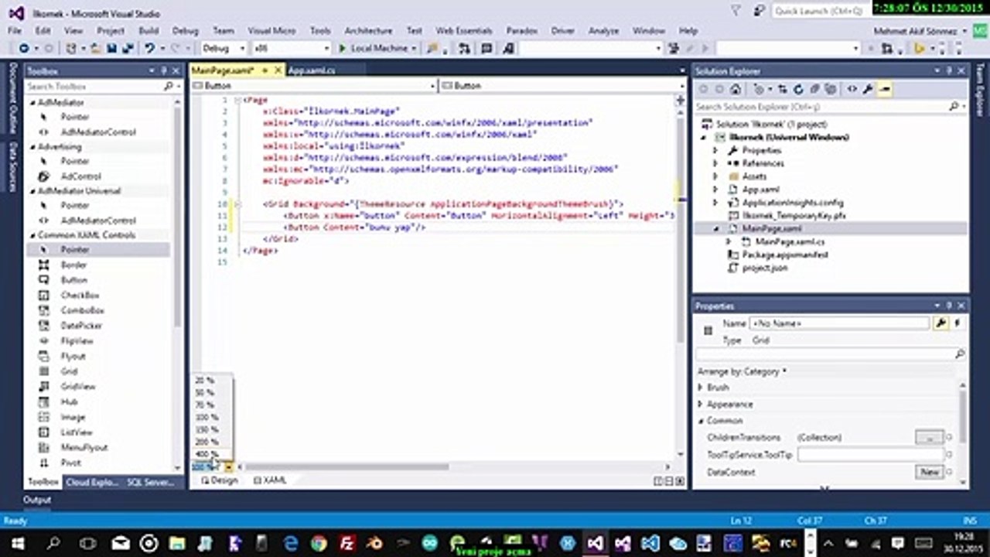Open the Architecture menu
The height and width of the screenshot is (557, 990).
coord(368,31)
